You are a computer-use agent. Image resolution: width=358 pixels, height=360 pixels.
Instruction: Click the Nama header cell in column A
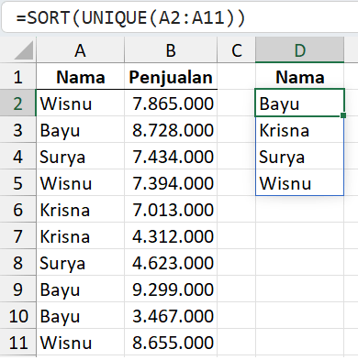pyautogui.click(x=80, y=76)
